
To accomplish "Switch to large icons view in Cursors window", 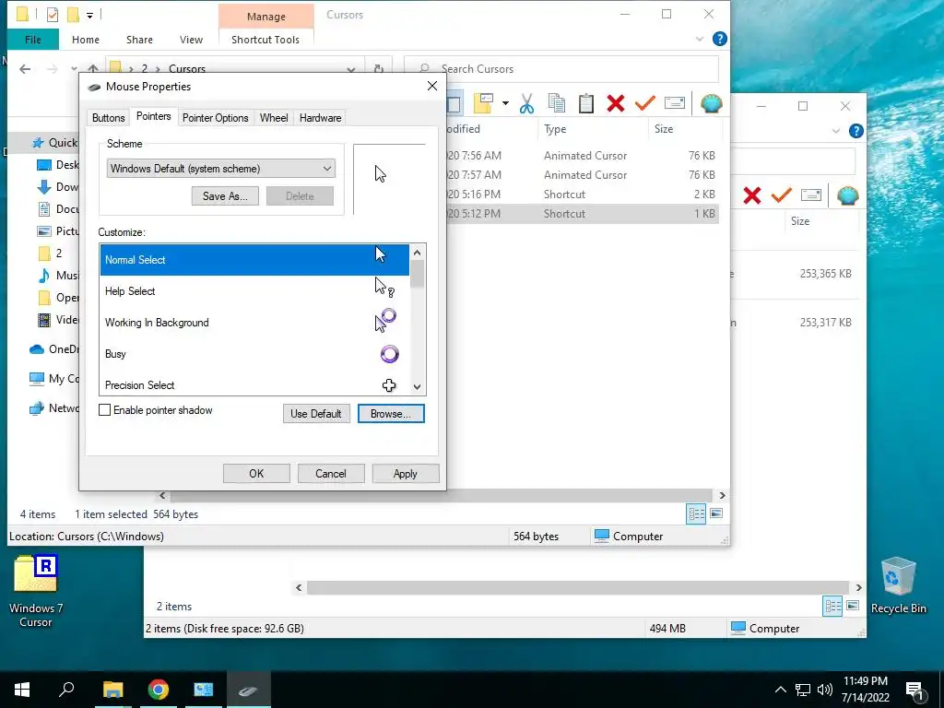I will 716,513.
